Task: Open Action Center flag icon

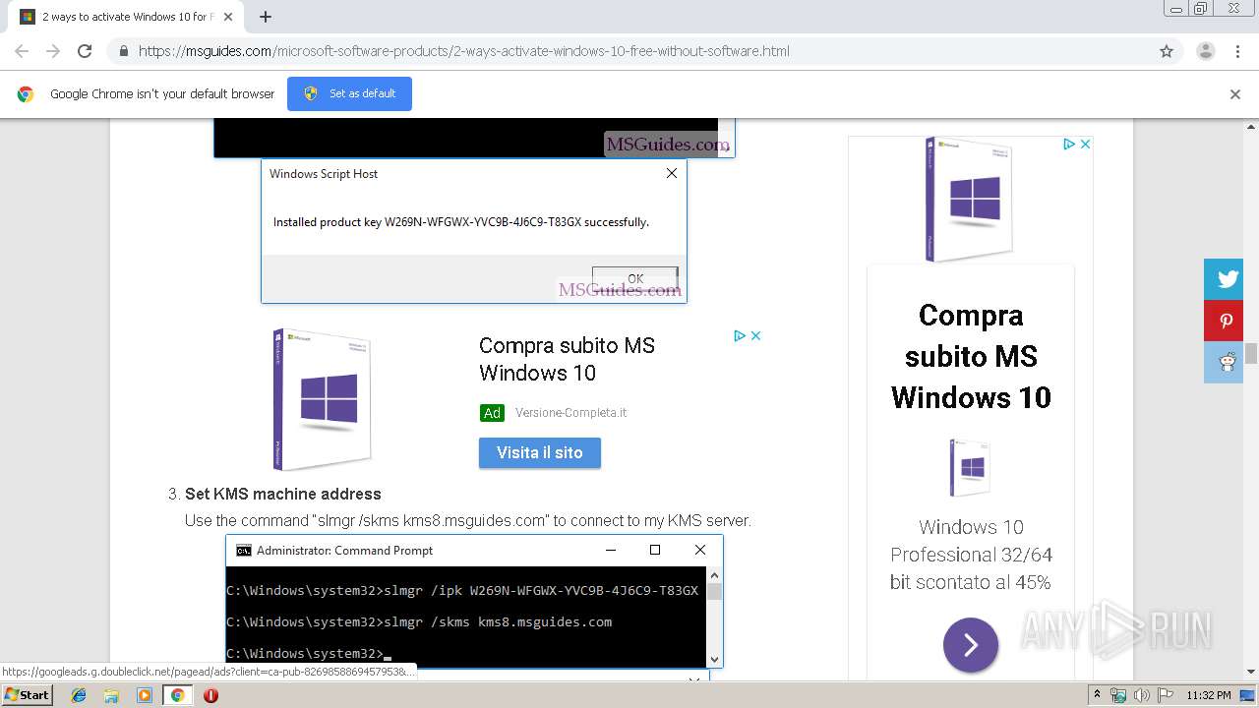Action: pos(1164,695)
